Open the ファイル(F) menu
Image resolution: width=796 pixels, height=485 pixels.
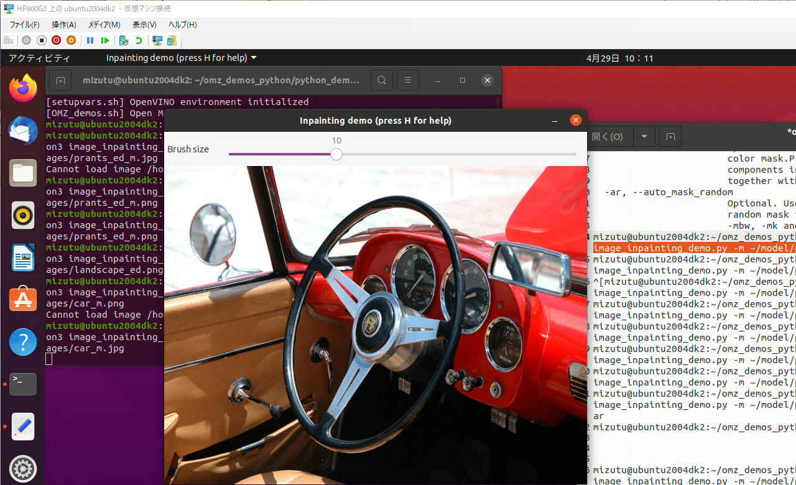tap(24, 25)
